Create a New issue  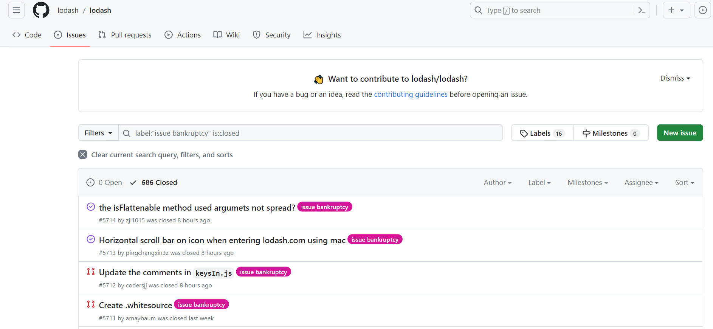click(x=680, y=133)
